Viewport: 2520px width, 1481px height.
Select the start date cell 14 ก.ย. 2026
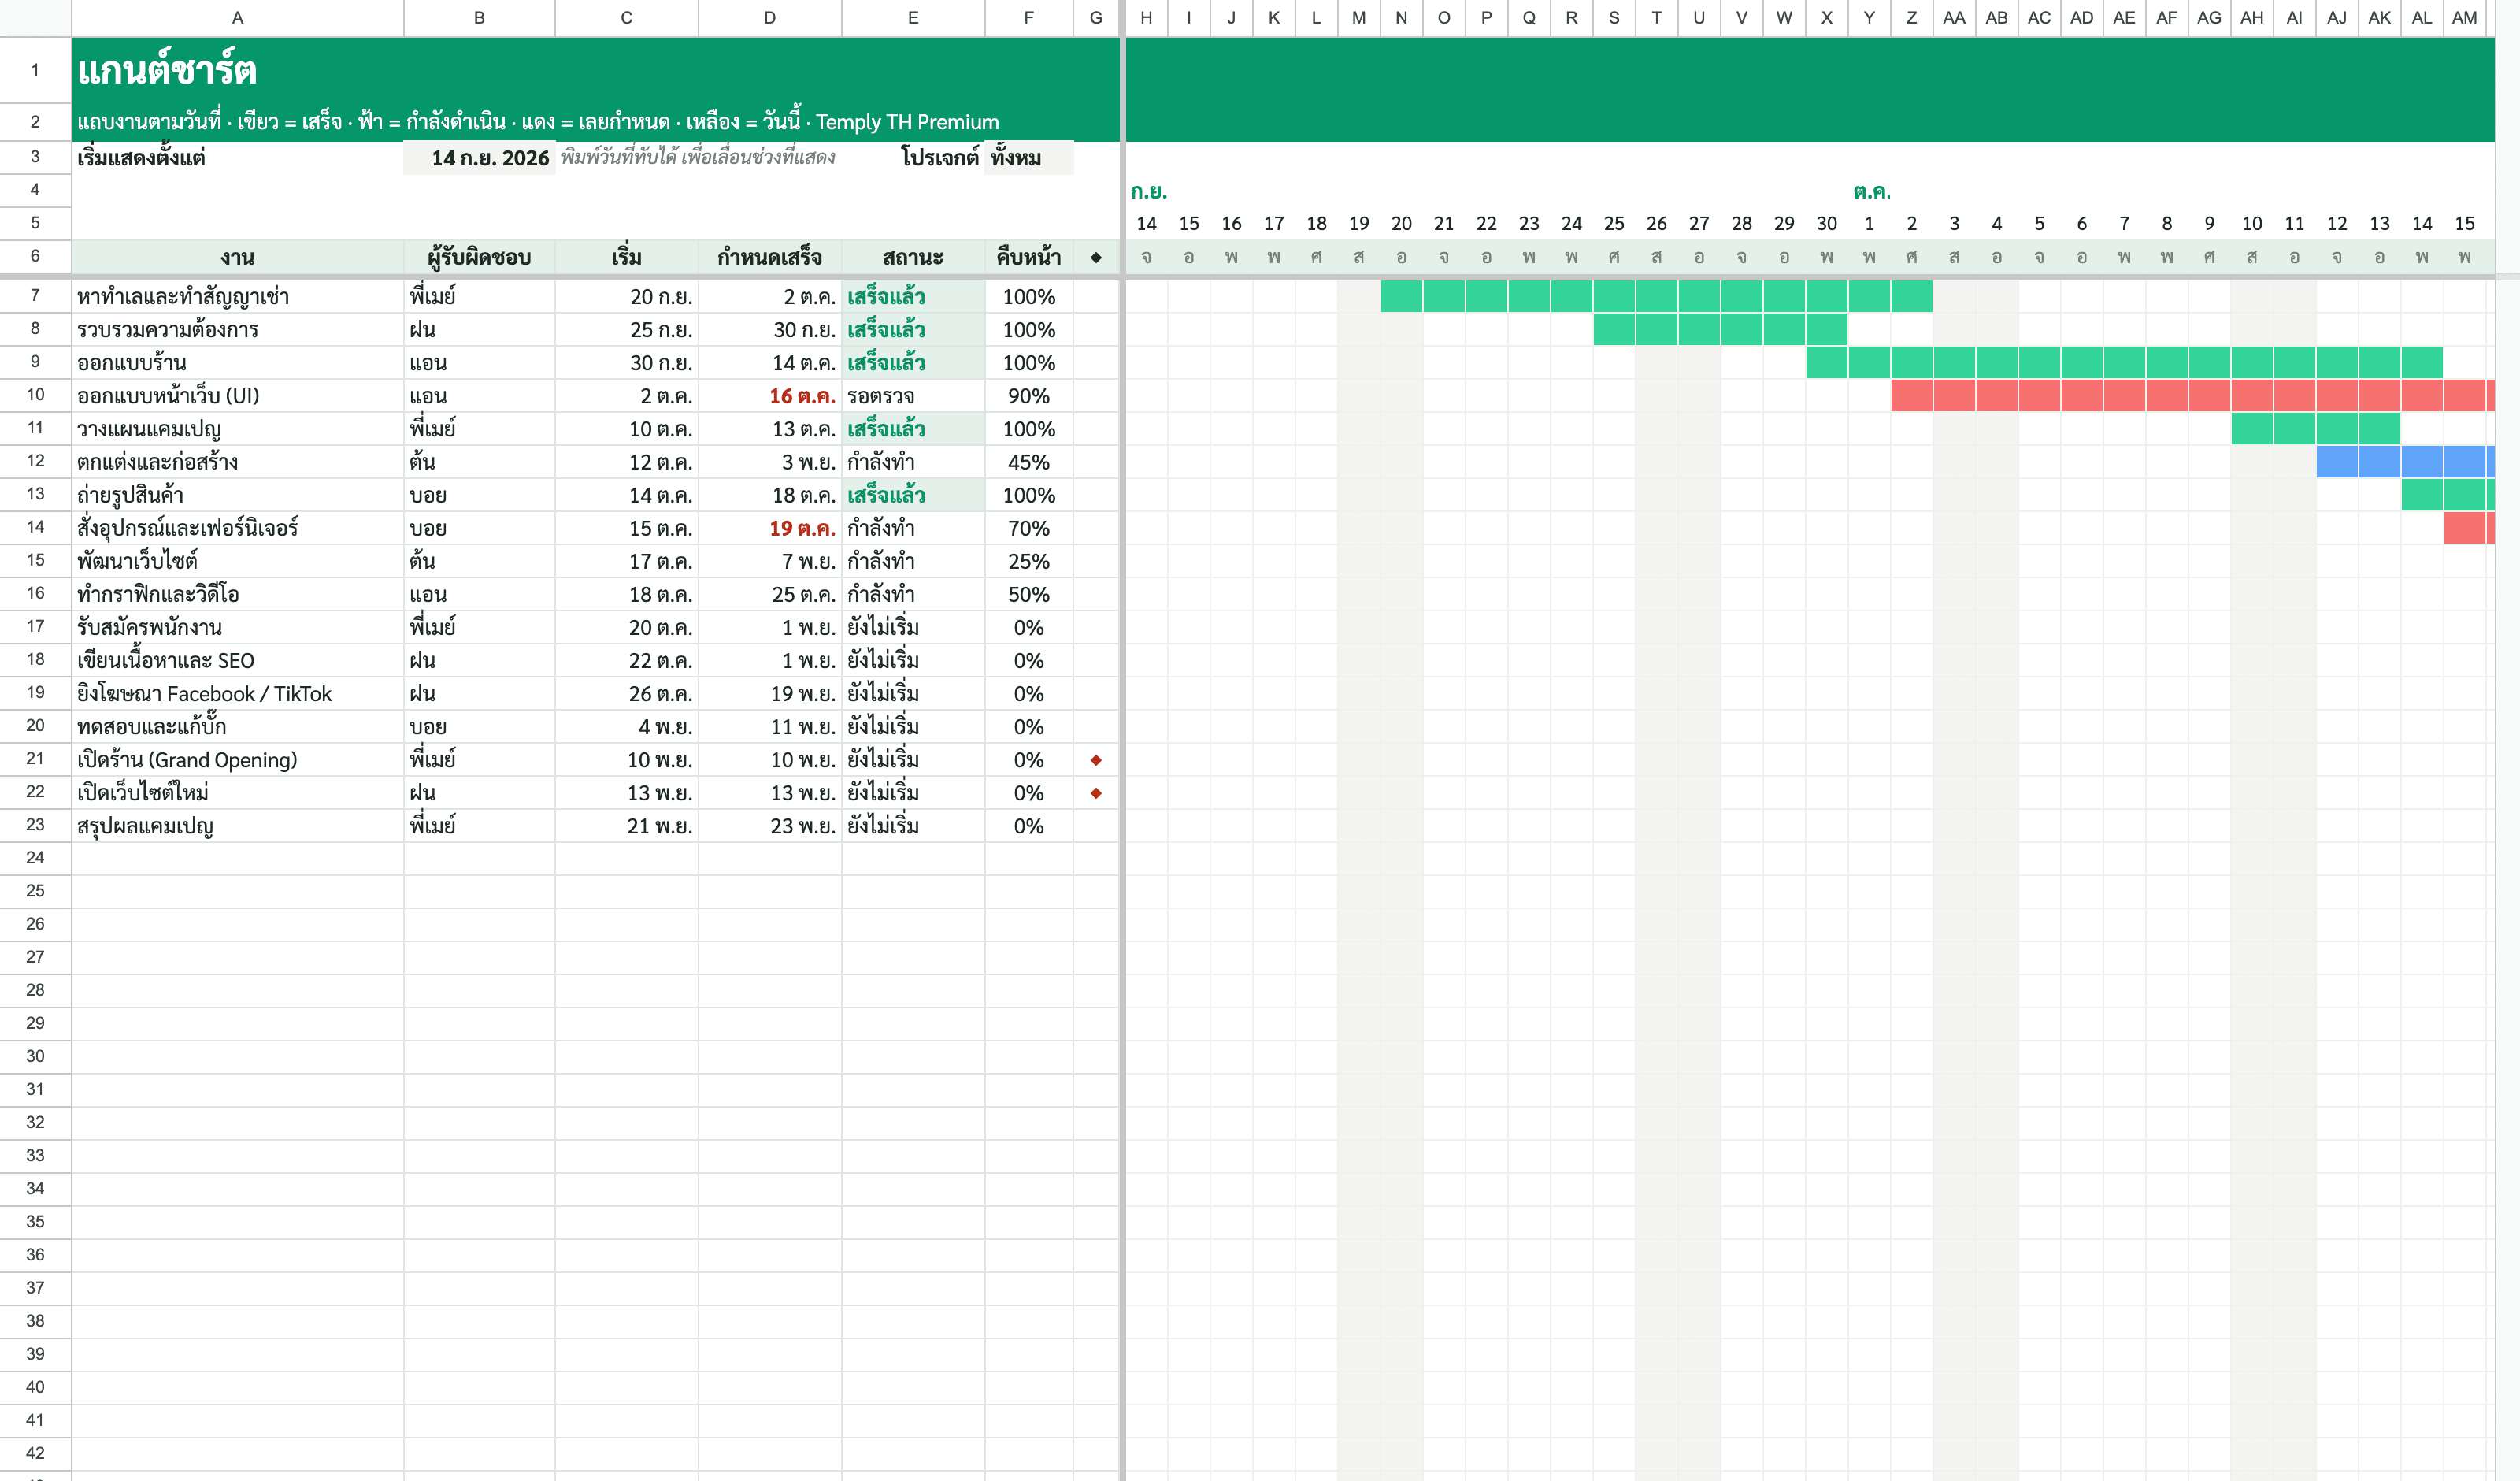click(479, 158)
